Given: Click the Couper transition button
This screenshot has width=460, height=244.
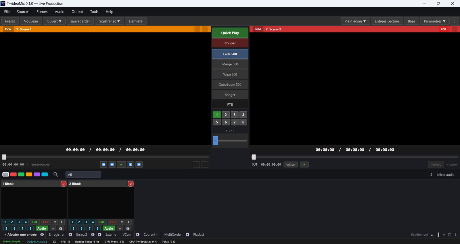Looking at the screenshot, I should tap(230, 43).
